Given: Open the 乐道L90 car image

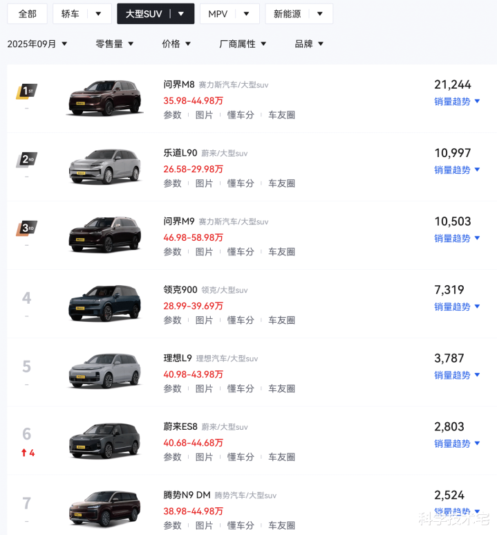Looking at the screenshot, I should coord(104,167).
